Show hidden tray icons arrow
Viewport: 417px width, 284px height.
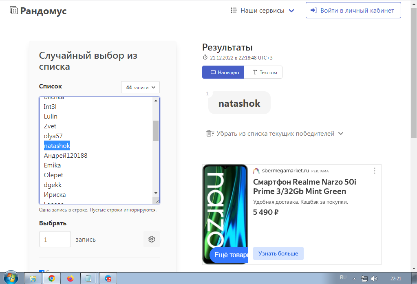click(x=354, y=279)
